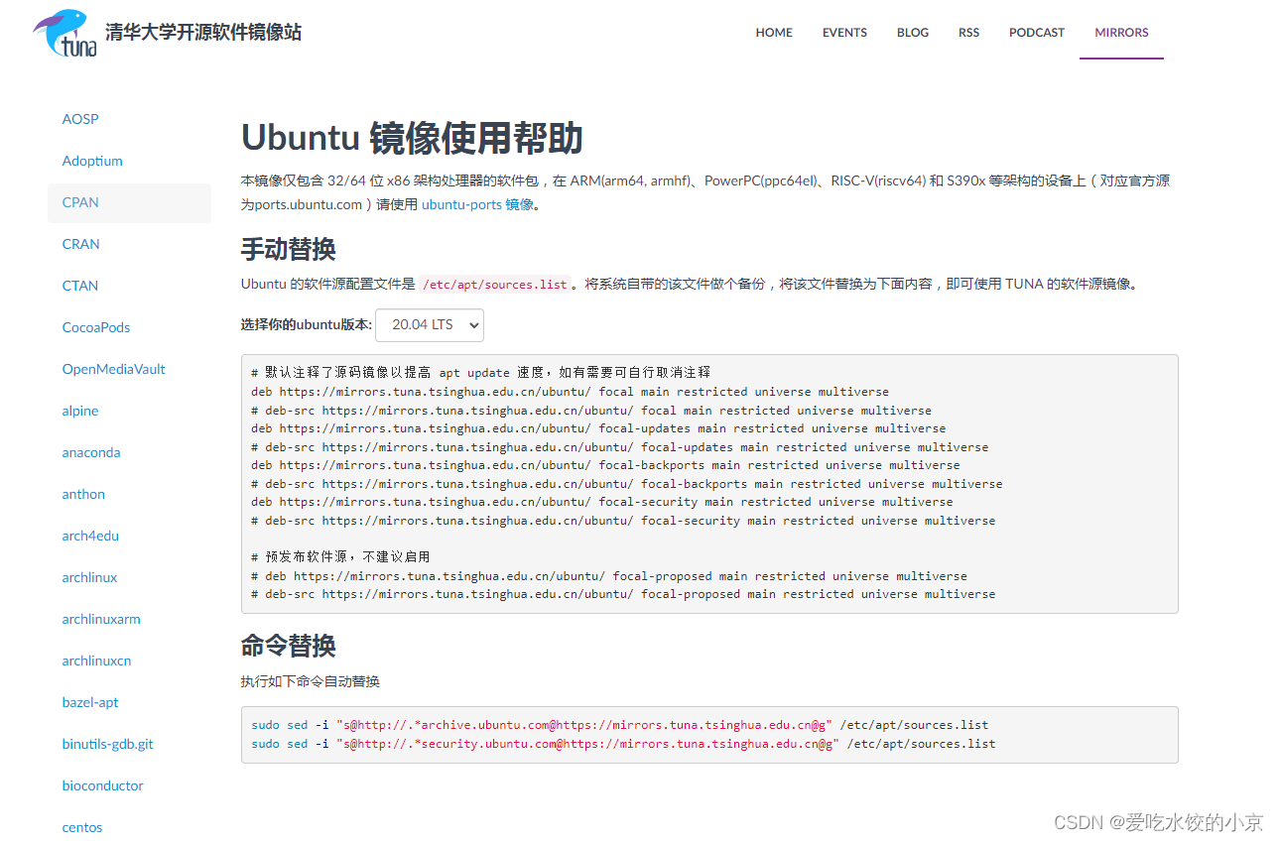Click the deb focal-backports line

click(605, 465)
